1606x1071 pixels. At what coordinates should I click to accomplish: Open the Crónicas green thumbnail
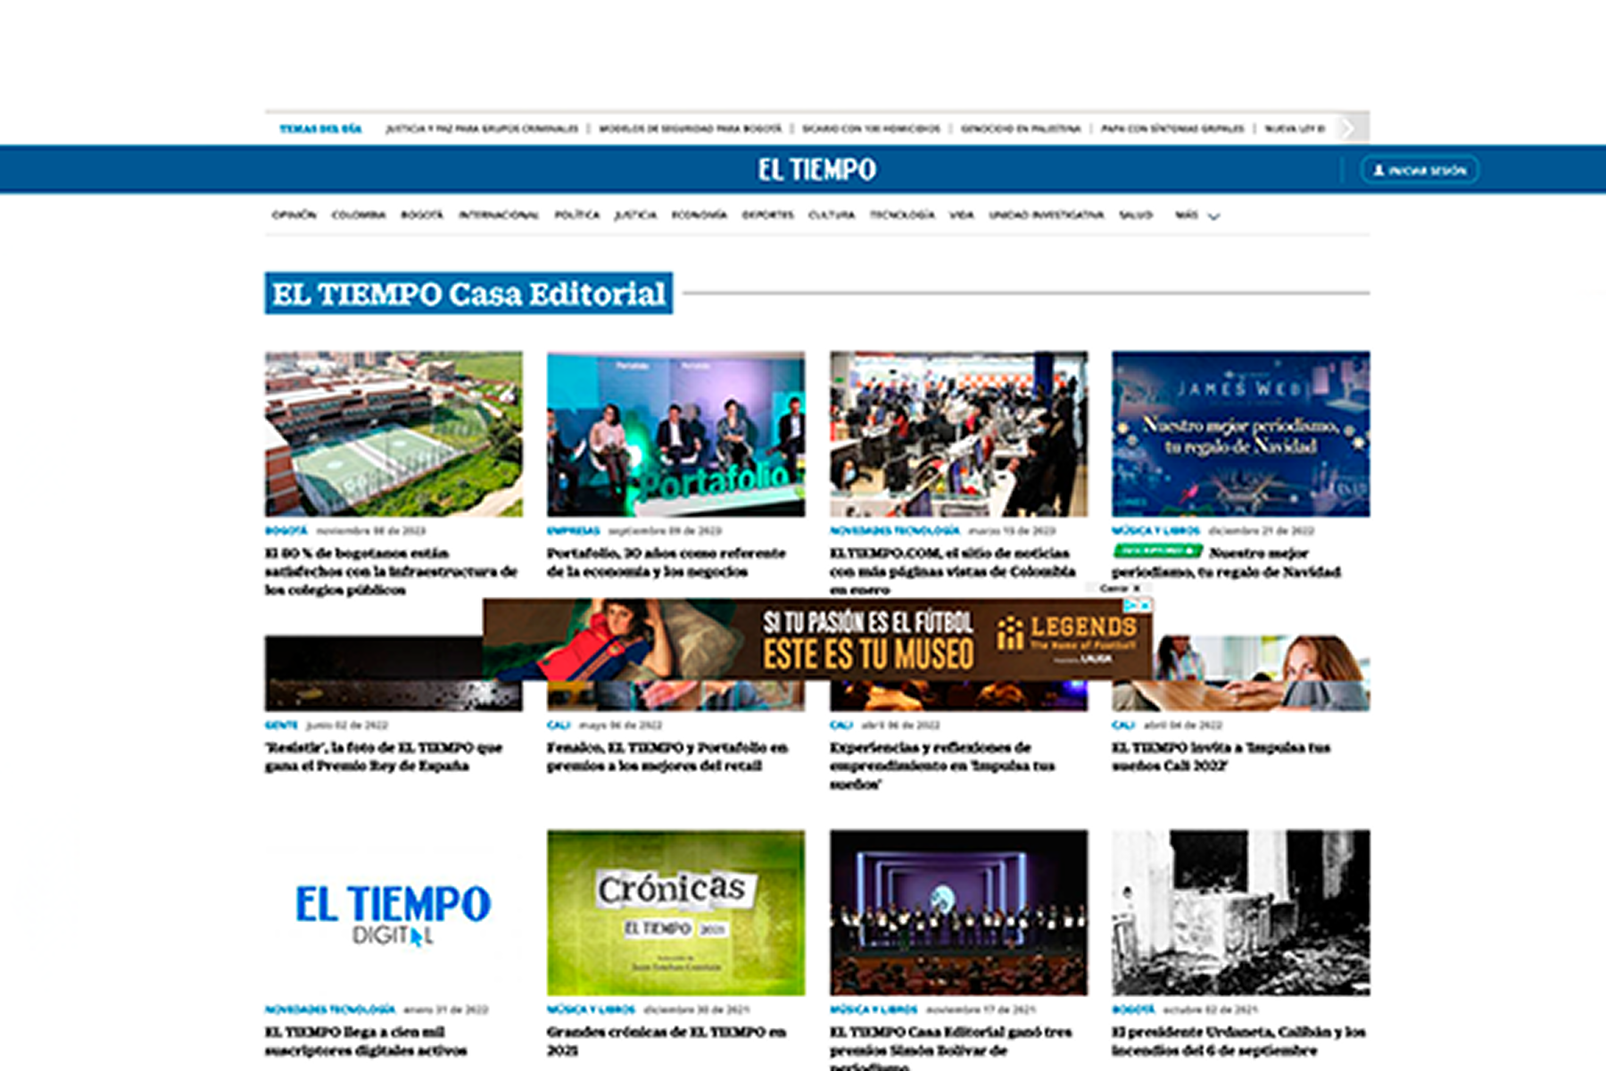point(675,913)
